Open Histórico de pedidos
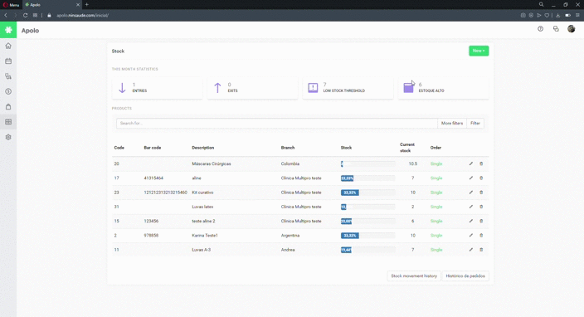The width and height of the screenshot is (584, 317). 465,276
